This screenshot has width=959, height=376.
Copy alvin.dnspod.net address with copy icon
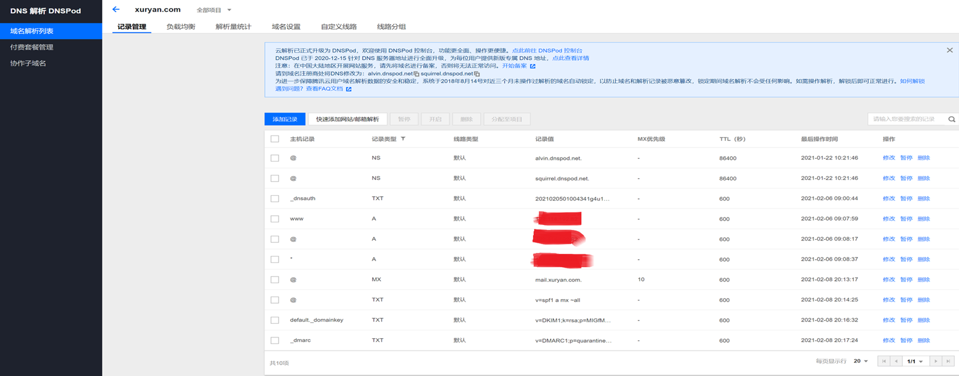point(416,74)
